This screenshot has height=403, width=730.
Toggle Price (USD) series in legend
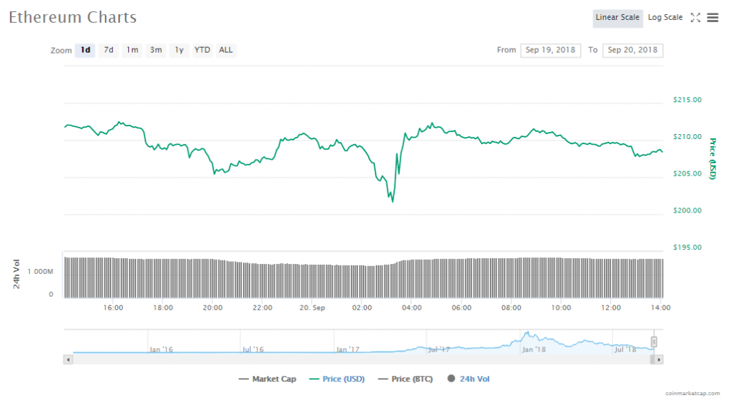pyautogui.click(x=336, y=379)
